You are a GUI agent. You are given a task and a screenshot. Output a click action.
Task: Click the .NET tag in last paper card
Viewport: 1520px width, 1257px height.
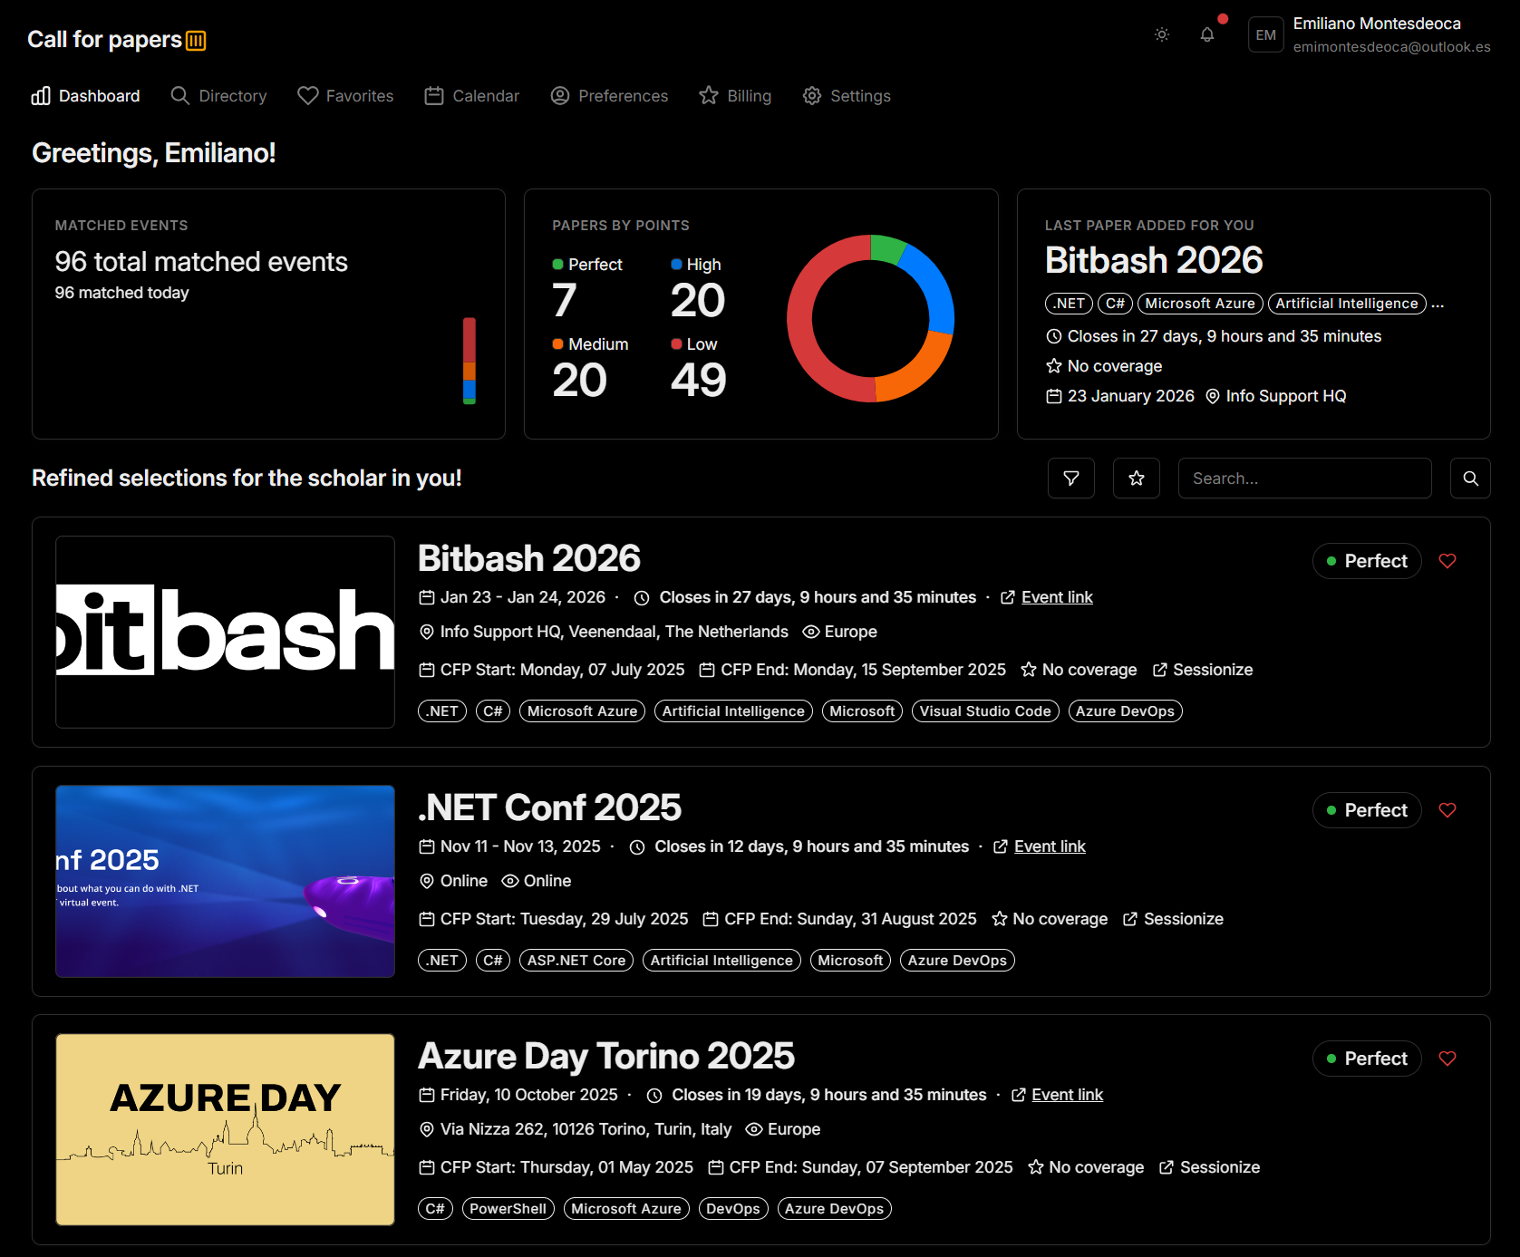coord(1069,304)
